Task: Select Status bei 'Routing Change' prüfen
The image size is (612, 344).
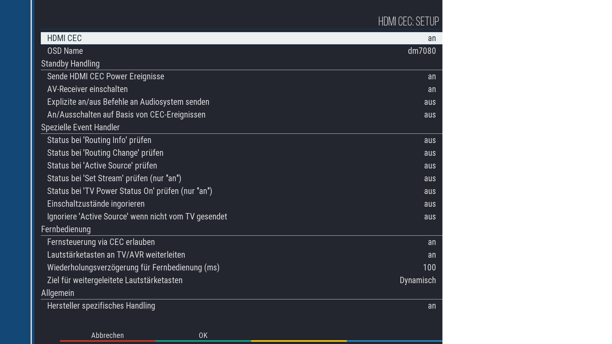Action: (241, 153)
